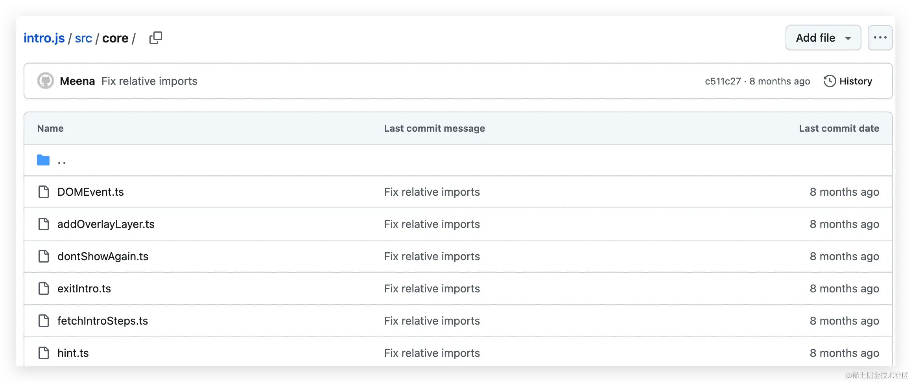Click the Last commit message column header
The height and width of the screenshot is (382, 911).
(435, 128)
